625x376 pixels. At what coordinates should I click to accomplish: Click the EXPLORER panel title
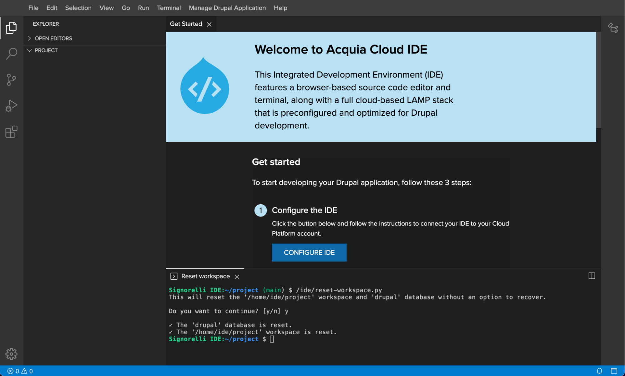tap(46, 24)
